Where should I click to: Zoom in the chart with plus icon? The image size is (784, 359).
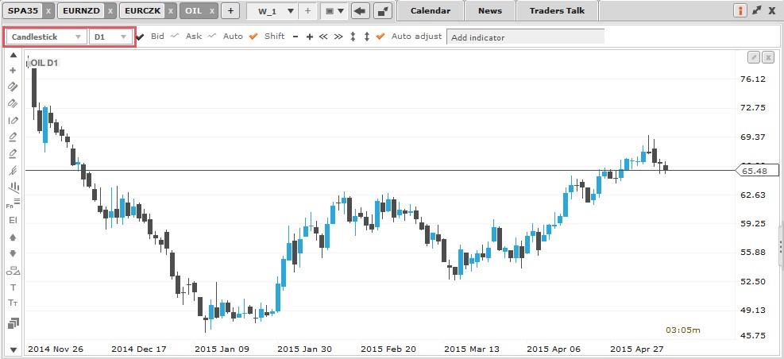pyautogui.click(x=310, y=37)
